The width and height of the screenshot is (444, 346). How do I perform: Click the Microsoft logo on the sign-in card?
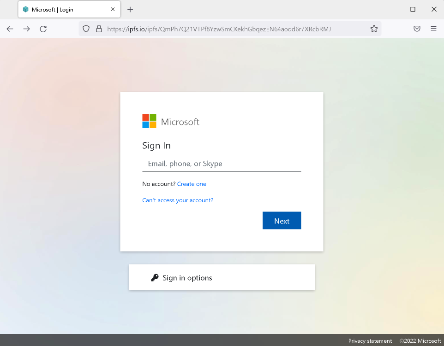click(149, 121)
